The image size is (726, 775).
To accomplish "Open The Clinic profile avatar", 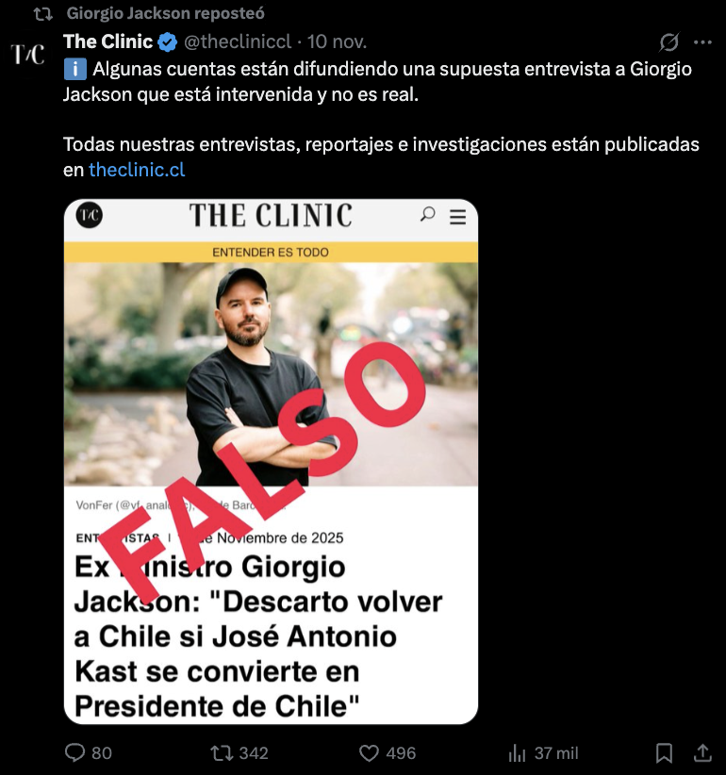I will pyautogui.click(x=27, y=54).
